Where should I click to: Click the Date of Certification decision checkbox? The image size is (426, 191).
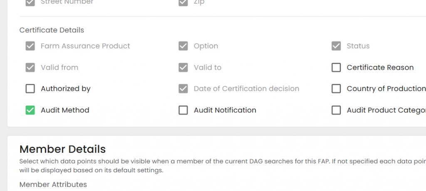[183, 89]
